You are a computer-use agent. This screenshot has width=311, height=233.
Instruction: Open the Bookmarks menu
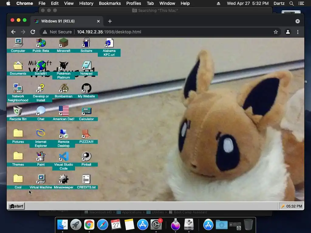point(110,3)
